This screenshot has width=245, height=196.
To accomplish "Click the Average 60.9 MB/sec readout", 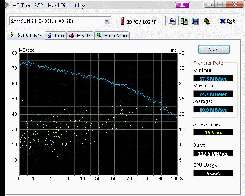I will (213, 109).
